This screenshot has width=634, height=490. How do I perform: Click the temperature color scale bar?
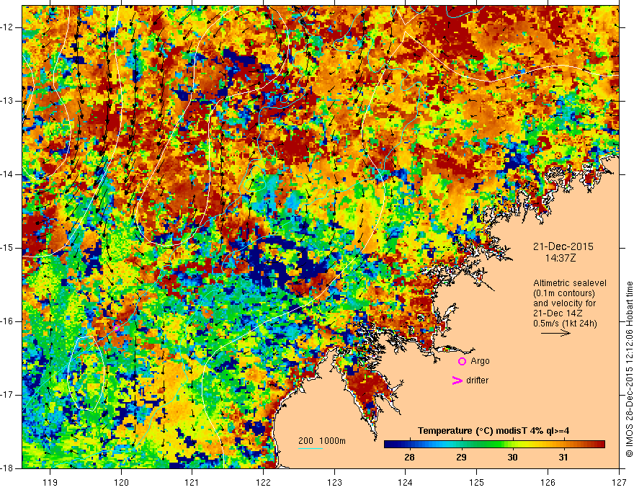[494, 445]
